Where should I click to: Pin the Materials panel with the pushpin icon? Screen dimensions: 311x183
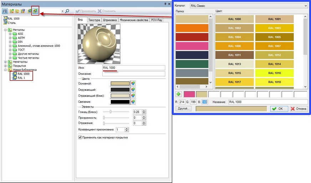pos(165,4)
